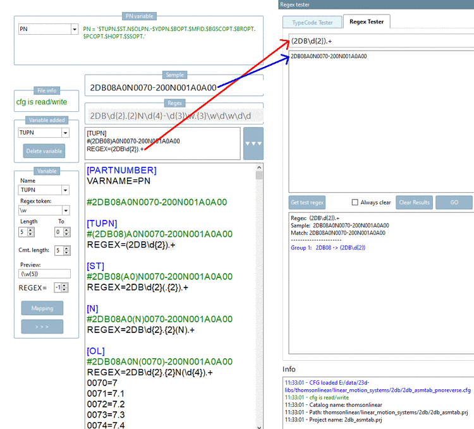
Task: Click the Preview field showing (\w{5})
Action: pyautogui.click(x=44, y=274)
